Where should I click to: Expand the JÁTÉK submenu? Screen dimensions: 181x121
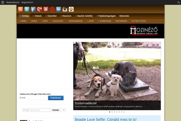(x=91, y=21)
